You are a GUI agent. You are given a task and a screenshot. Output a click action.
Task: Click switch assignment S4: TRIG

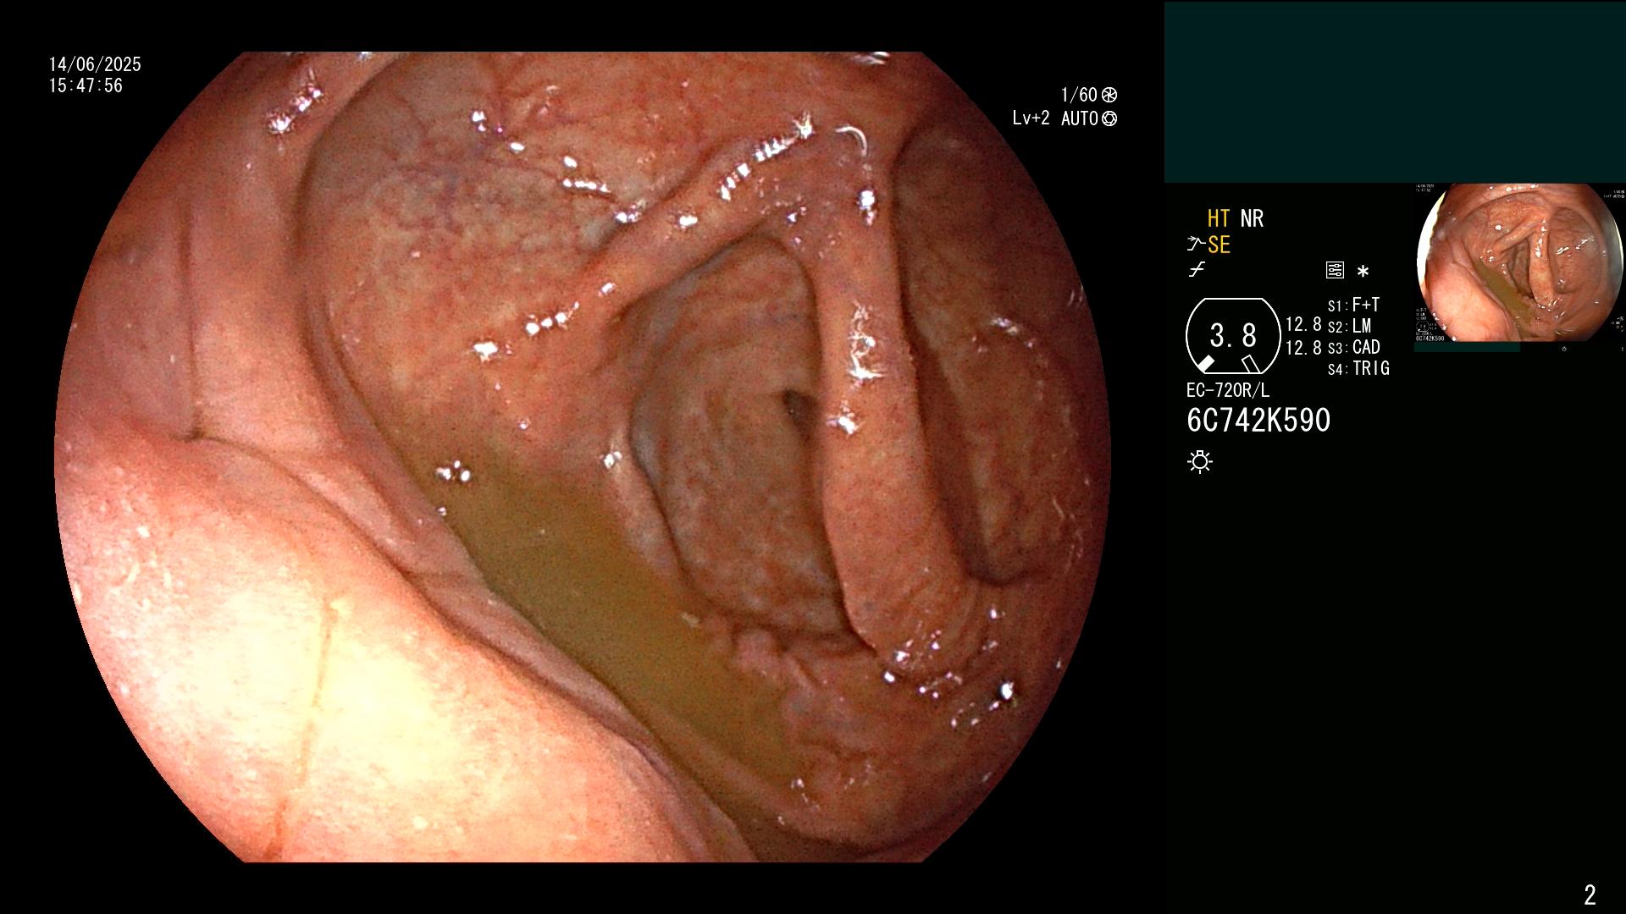(1358, 368)
